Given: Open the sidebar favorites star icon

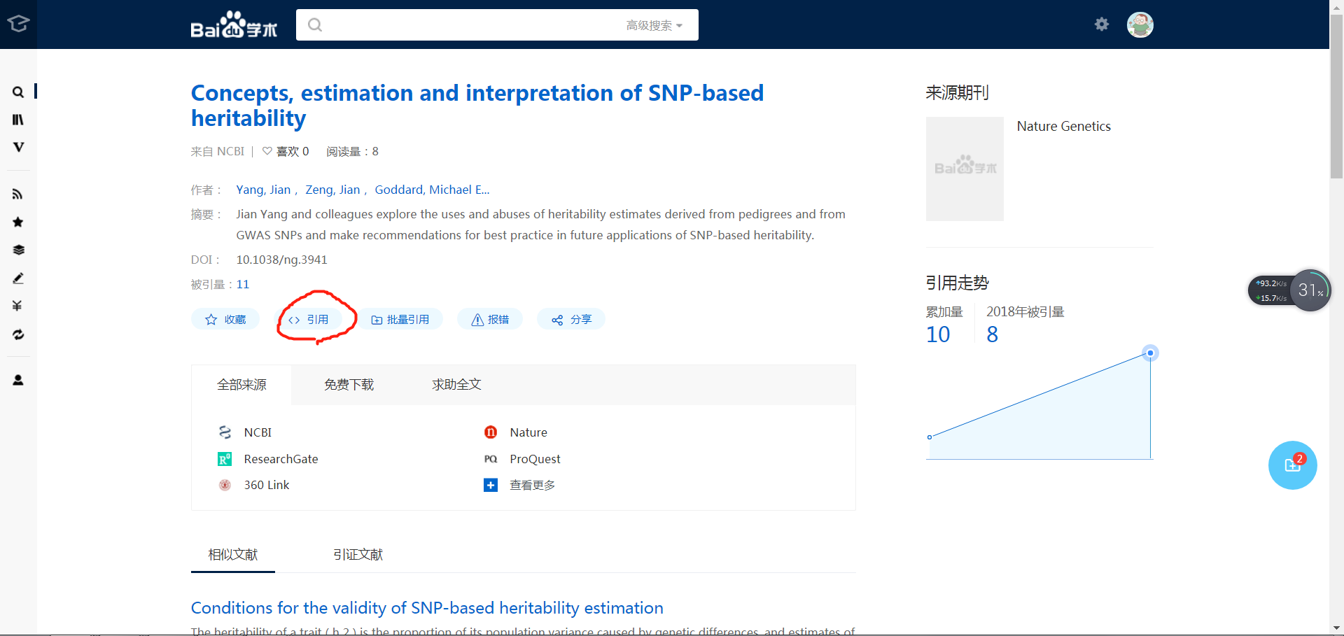Looking at the screenshot, I should 18,222.
